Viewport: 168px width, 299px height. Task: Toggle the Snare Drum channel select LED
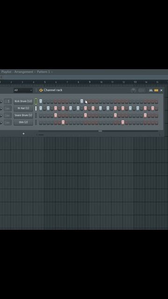point(36,115)
